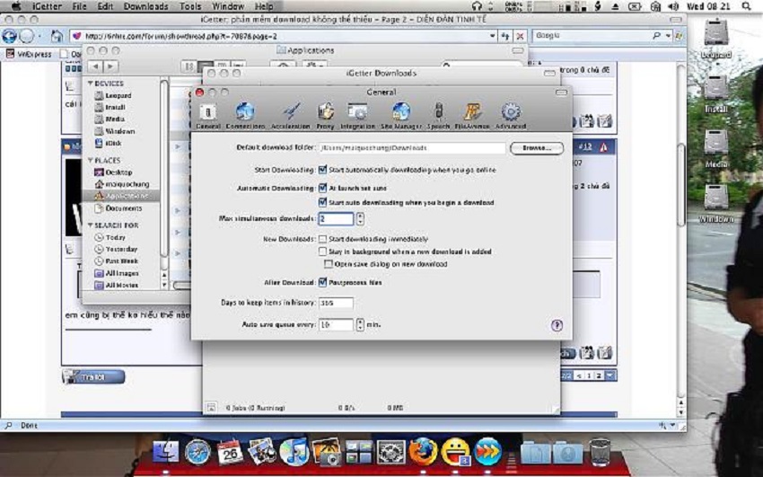Viewport: 763px width, 477px height.
Task: Click the volume icon in menu bar
Action: pyautogui.click(x=673, y=6)
